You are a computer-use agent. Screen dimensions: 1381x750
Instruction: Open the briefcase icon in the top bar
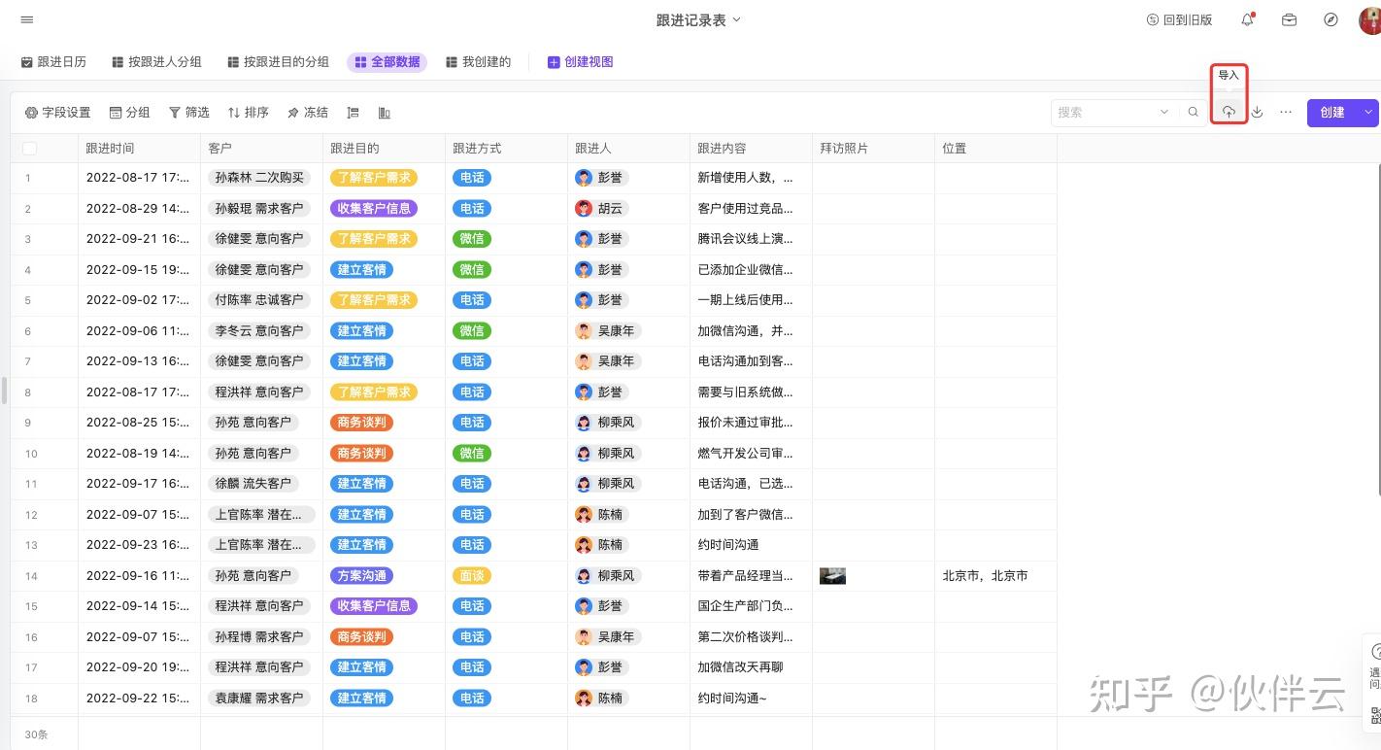(1290, 19)
